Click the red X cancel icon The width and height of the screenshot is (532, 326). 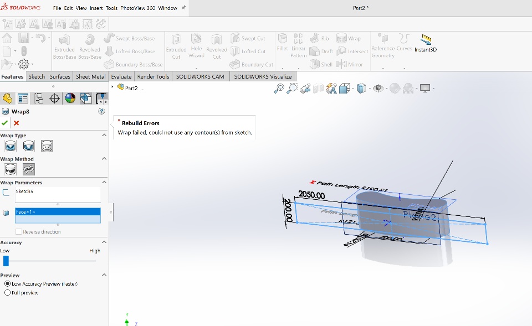pos(17,123)
